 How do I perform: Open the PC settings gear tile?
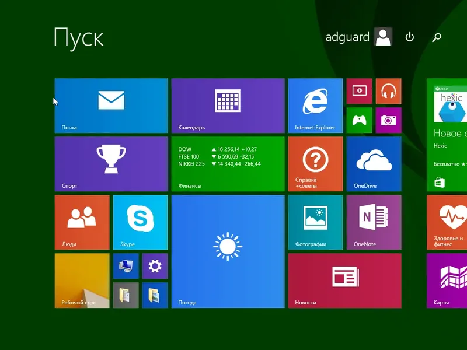click(155, 266)
